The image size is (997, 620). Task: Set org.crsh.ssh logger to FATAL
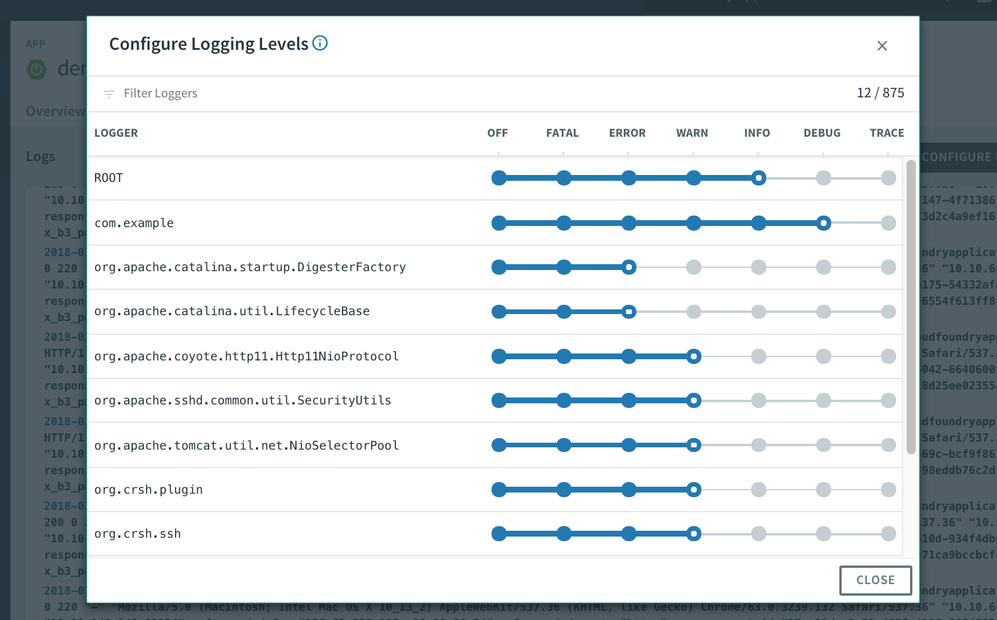564,534
